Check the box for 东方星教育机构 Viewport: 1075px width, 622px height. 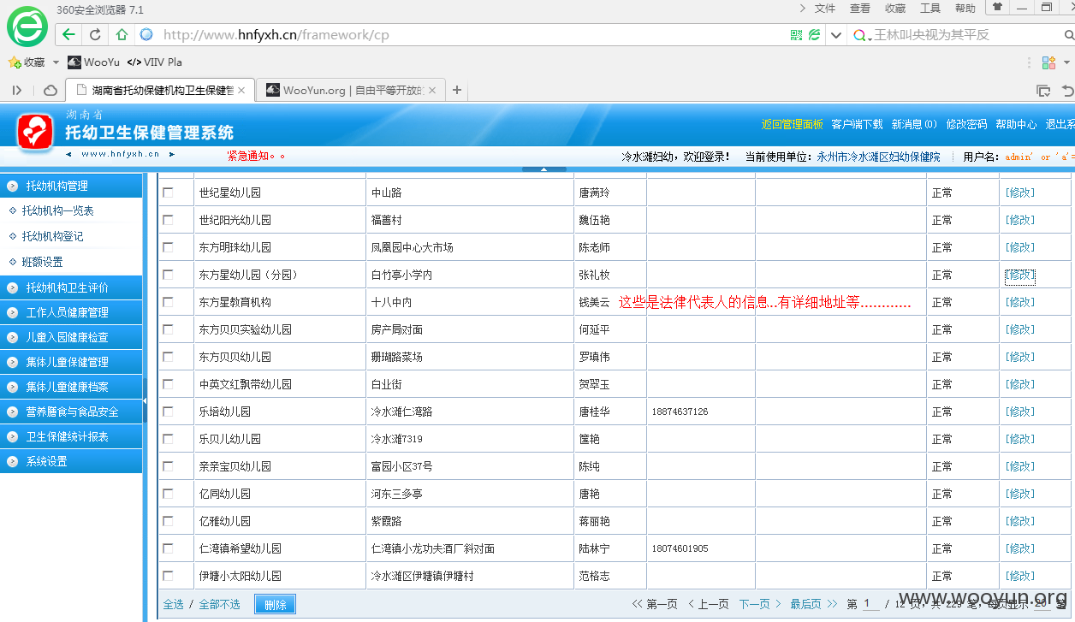click(x=168, y=302)
